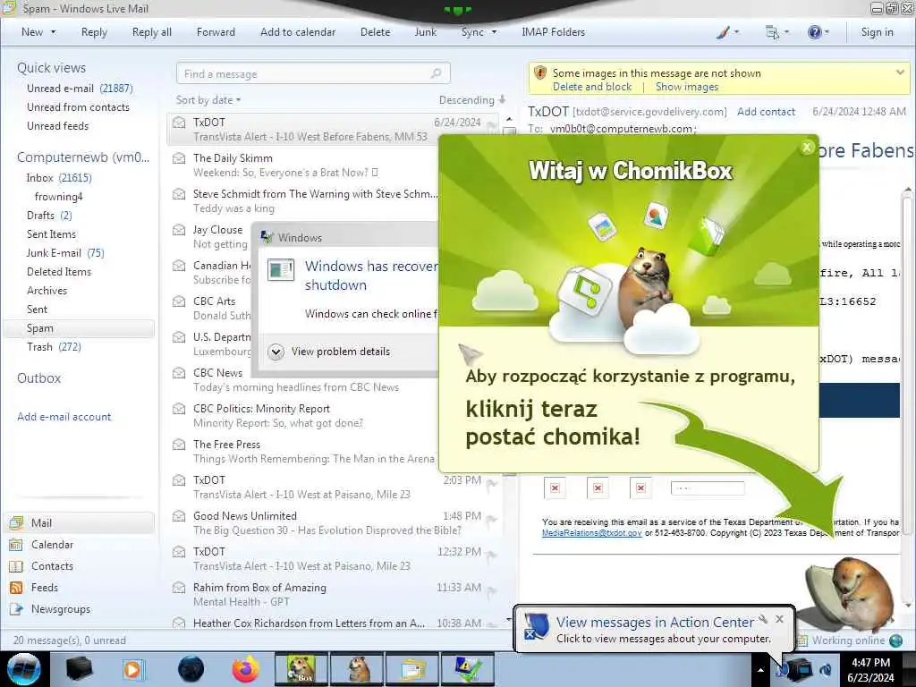The image size is (916, 687).
Task: Click the flag icon on TxDOT 2:03 PM message
Action: 492,483
